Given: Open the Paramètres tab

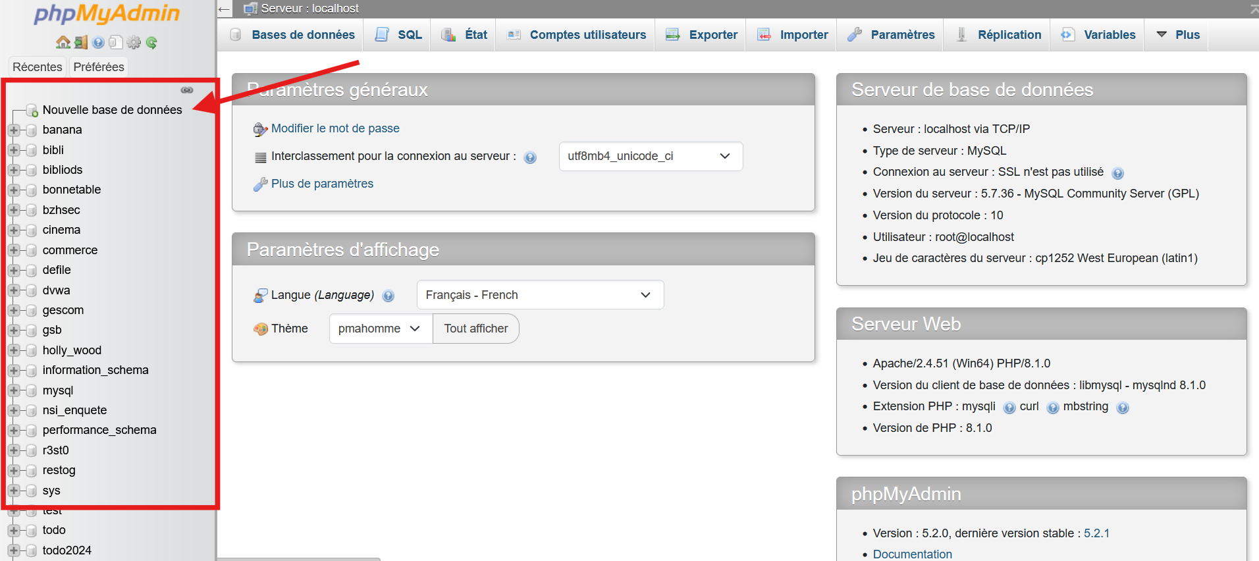Looking at the screenshot, I should click(x=891, y=35).
